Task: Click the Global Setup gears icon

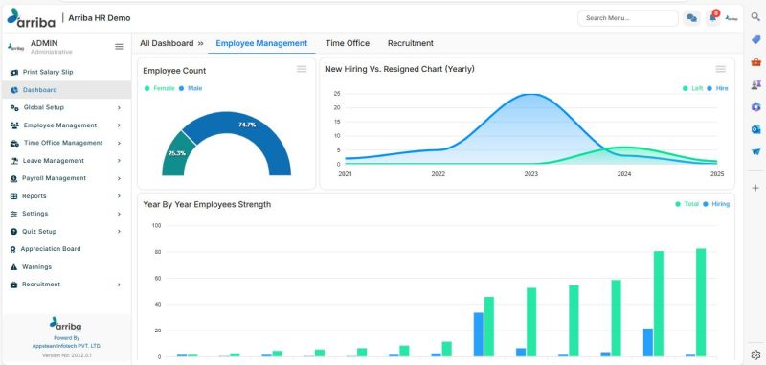Action: coord(14,107)
